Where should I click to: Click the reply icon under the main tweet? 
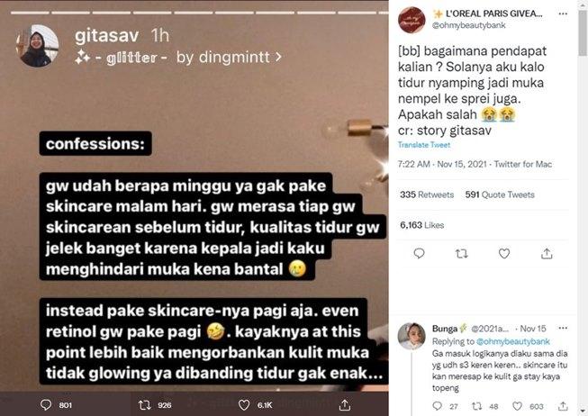click(x=419, y=254)
